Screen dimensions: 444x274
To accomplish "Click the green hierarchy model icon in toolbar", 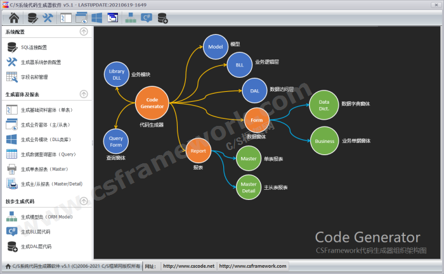I will coord(130,18).
